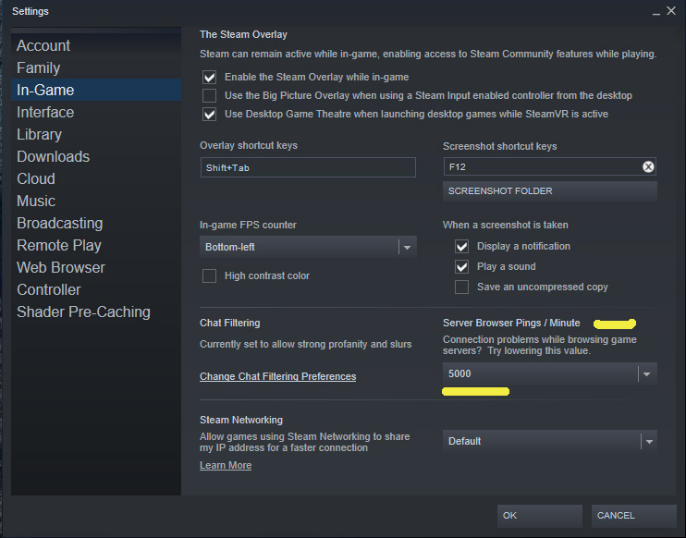
Task: Open Controller settings
Action: click(x=96, y=289)
